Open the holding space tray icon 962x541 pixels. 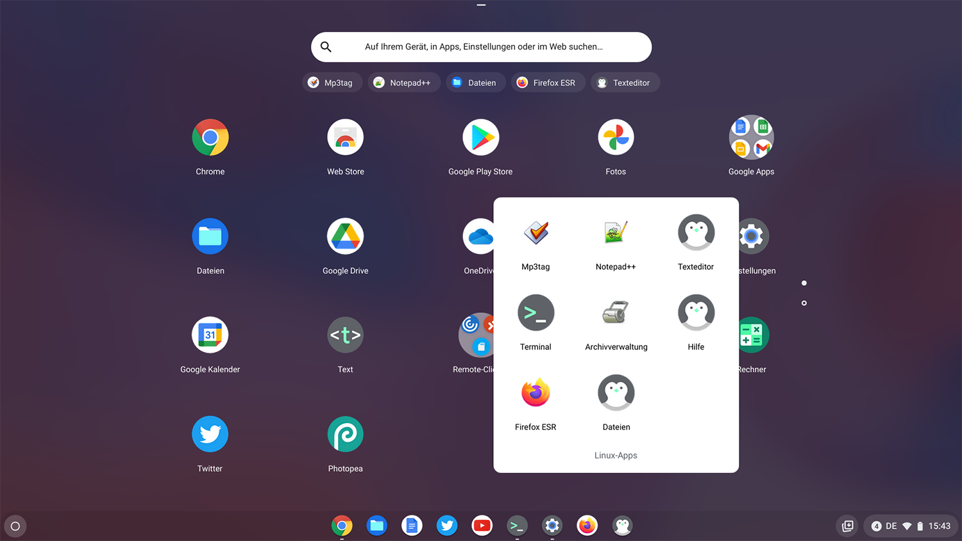click(x=847, y=526)
